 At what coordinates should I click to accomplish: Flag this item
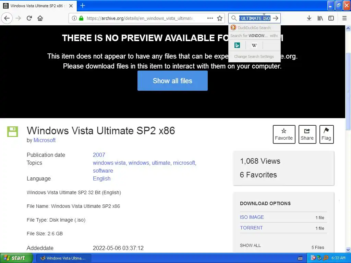[326, 134]
